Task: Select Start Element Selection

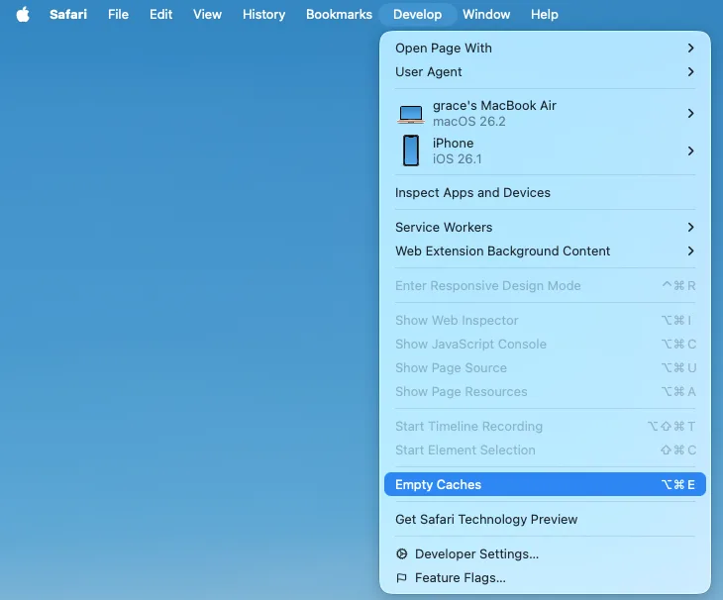Action: [545, 450]
